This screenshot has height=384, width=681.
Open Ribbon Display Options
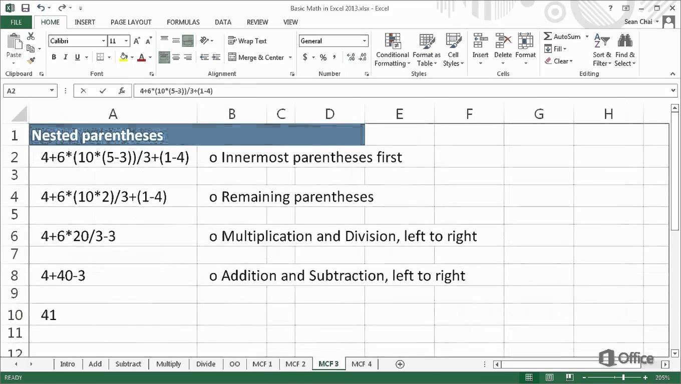(626, 8)
